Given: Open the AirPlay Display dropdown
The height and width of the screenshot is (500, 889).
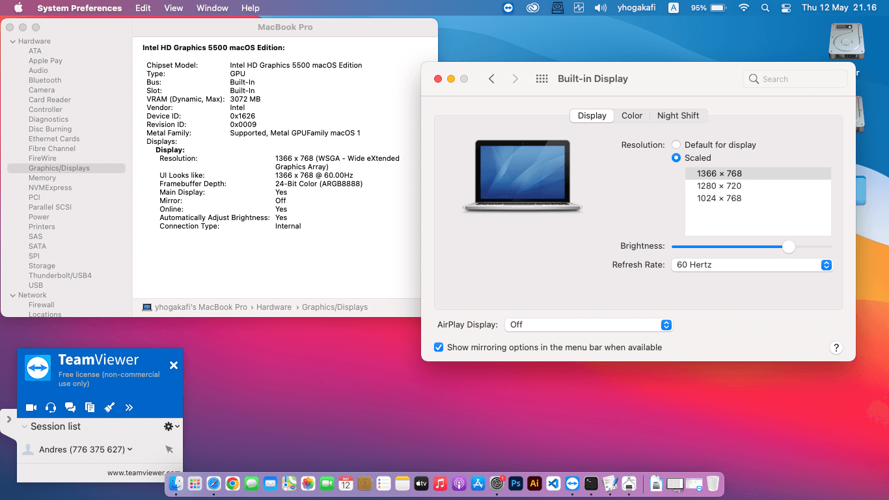Looking at the screenshot, I should pos(588,324).
